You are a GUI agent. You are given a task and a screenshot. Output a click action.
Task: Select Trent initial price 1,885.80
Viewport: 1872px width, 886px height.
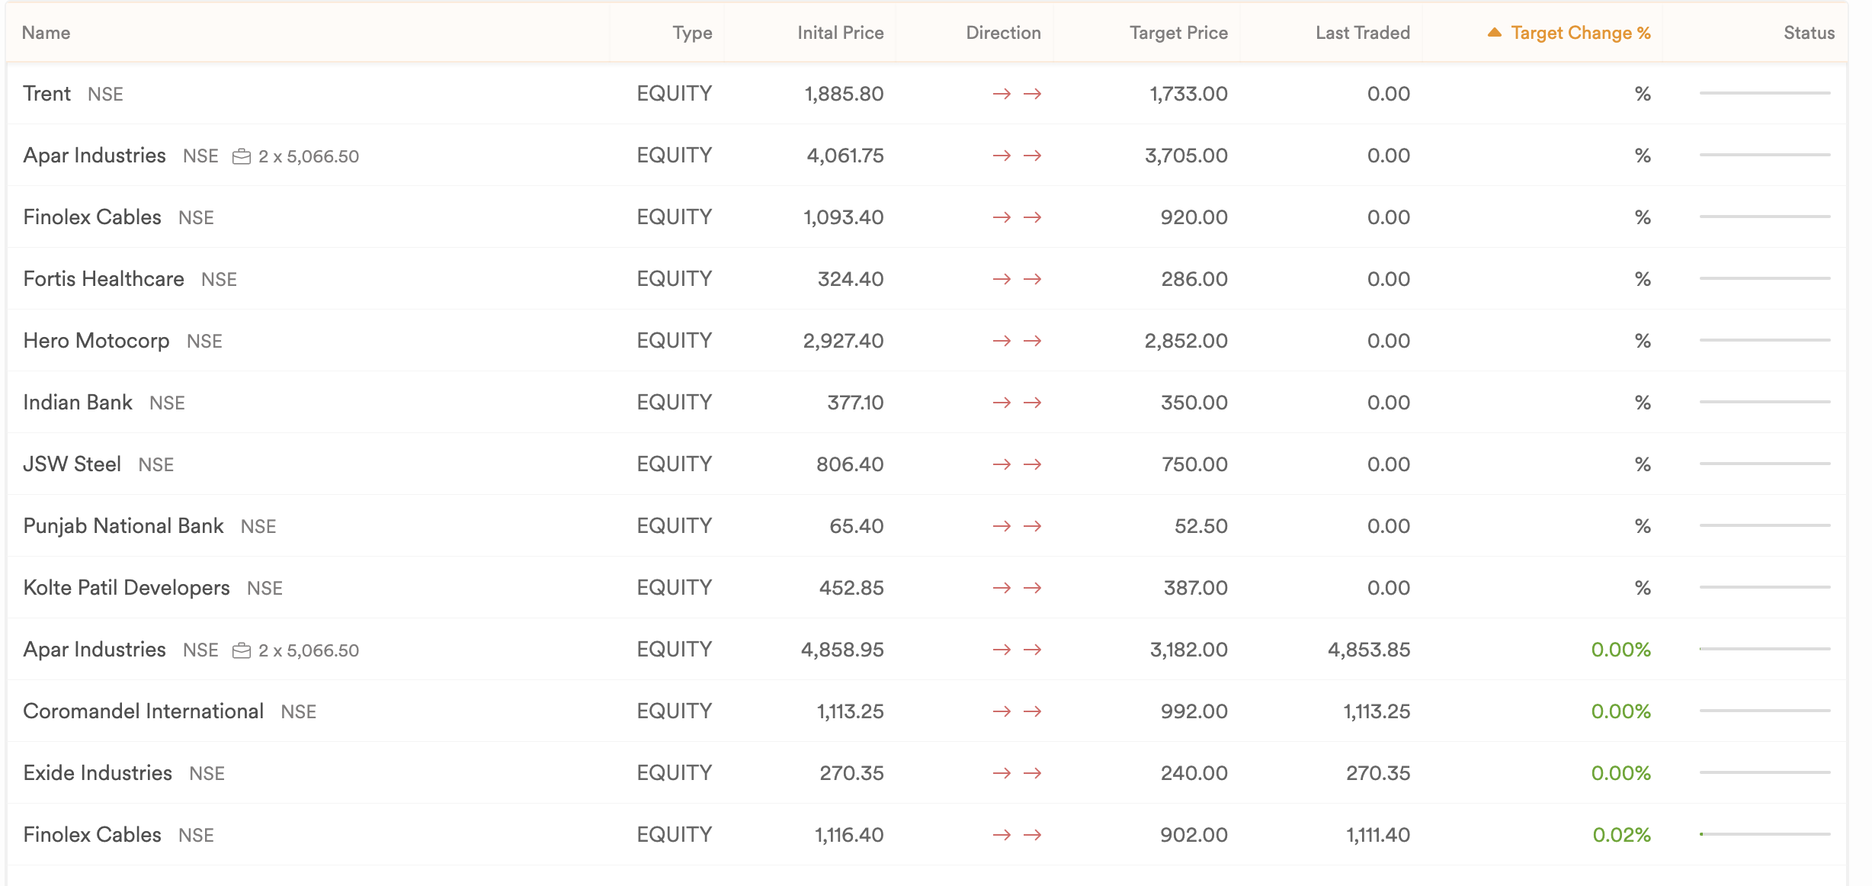click(844, 94)
